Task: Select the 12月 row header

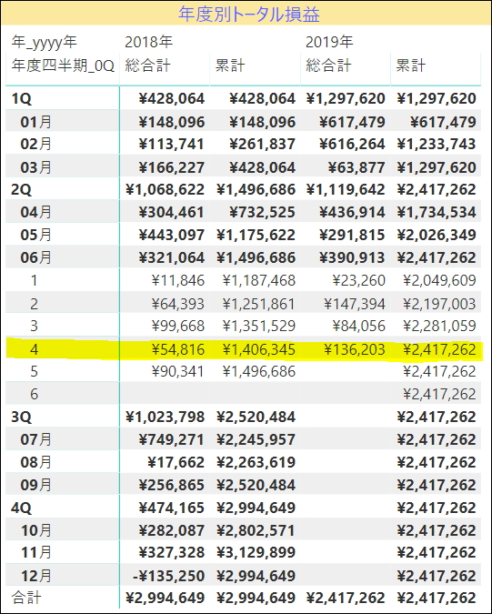Action: 35,576
